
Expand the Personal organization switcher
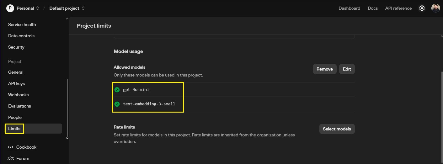point(38,8)
